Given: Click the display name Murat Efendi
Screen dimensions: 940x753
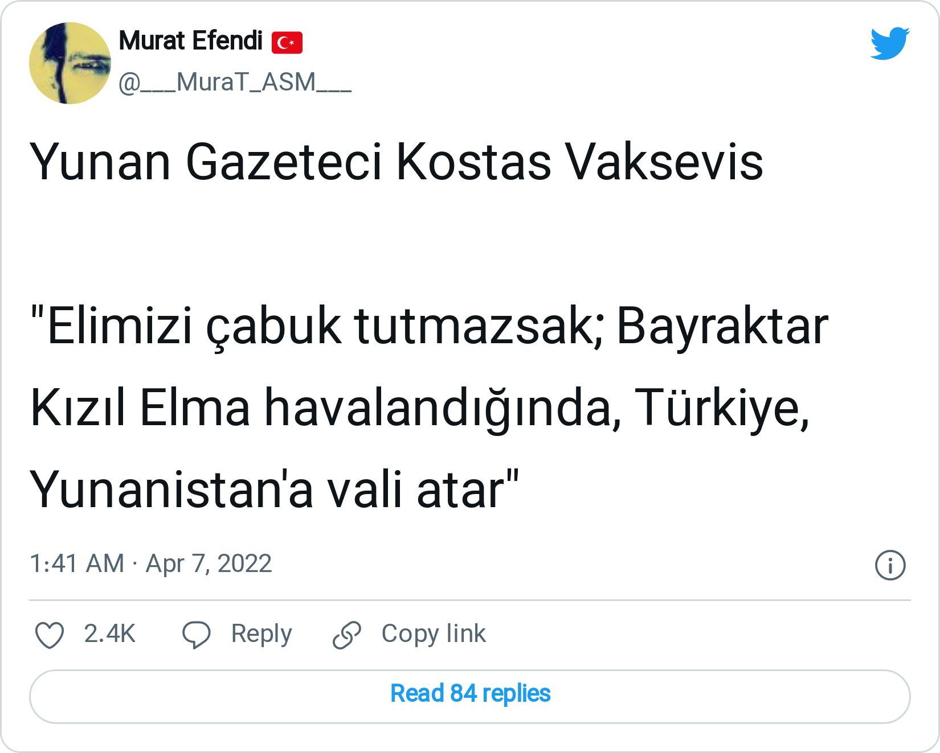Looking at the screenshot, I should pyautogui.click(x=190, y=41).
